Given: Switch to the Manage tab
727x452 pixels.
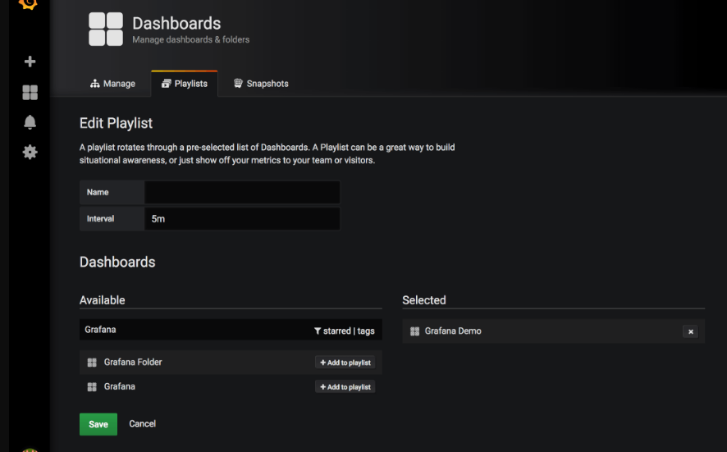Looking at the screenshot, I should (113, 84).
